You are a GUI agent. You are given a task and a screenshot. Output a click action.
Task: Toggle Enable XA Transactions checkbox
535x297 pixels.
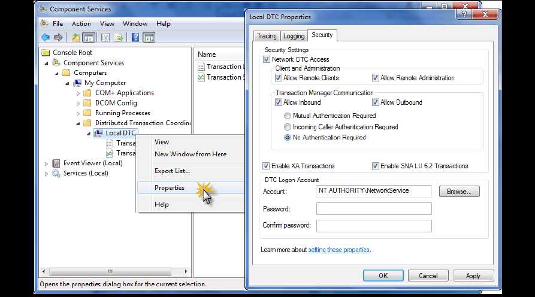pyautogui.click(x=266, y=166)
